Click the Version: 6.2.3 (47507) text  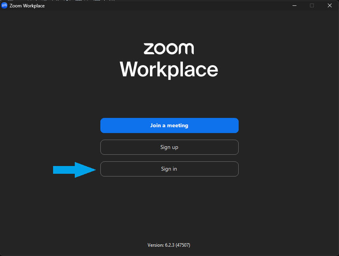coord(169,245)
